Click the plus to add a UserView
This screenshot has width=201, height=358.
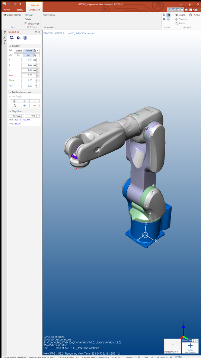pos(190,346)
